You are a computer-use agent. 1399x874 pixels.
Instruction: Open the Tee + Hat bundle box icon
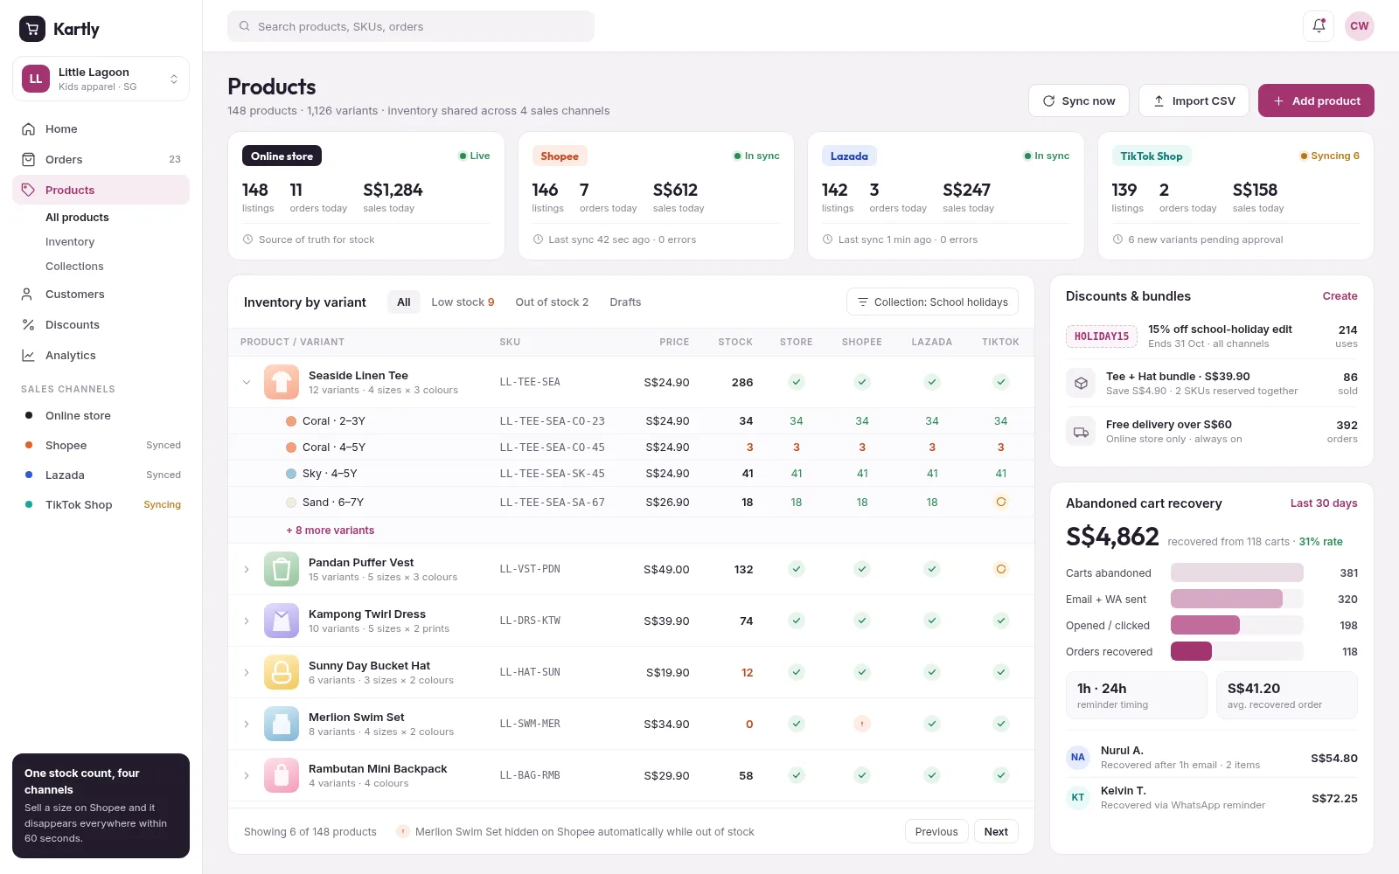click(1081, 384)
